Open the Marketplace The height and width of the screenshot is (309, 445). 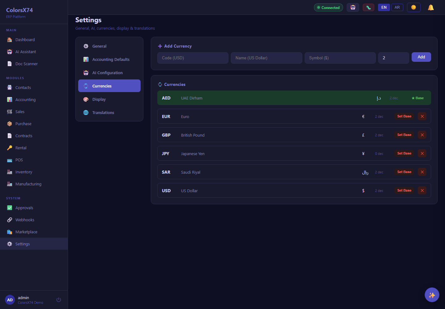pyautogui.click(x=34, y=232)
